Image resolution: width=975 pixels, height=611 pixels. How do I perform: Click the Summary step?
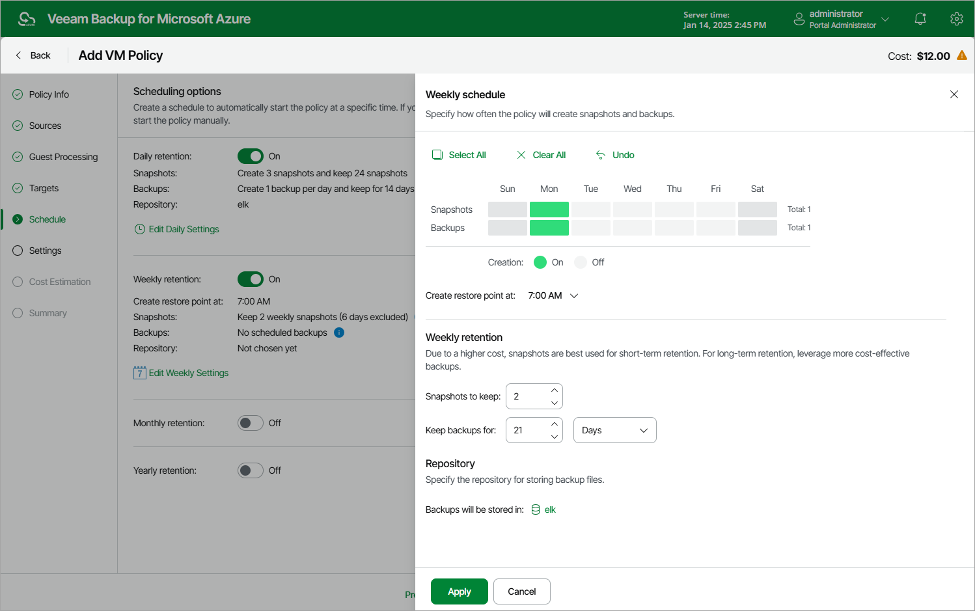coord(48,313)
